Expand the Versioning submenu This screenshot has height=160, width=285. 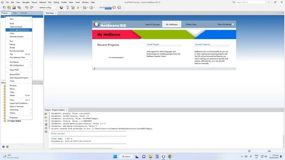point(19,110)
